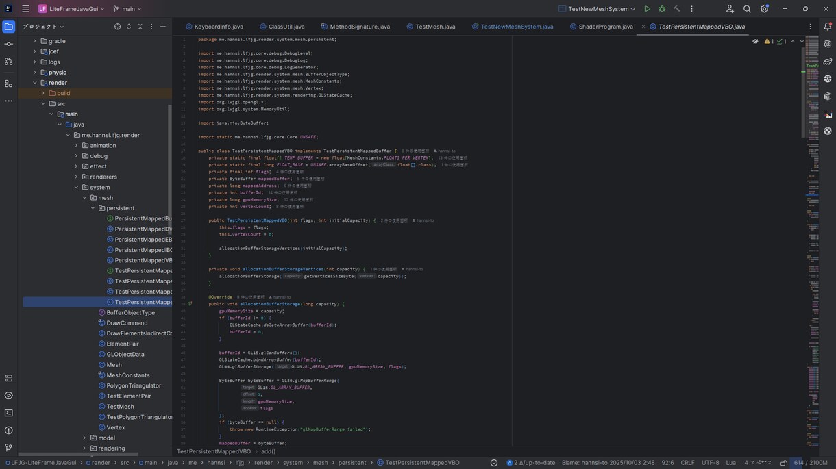Image resolution: width=836 pixels, height=469 pixels.
Task: Open BufferObjectType in project tree
Action: point(130,312)
